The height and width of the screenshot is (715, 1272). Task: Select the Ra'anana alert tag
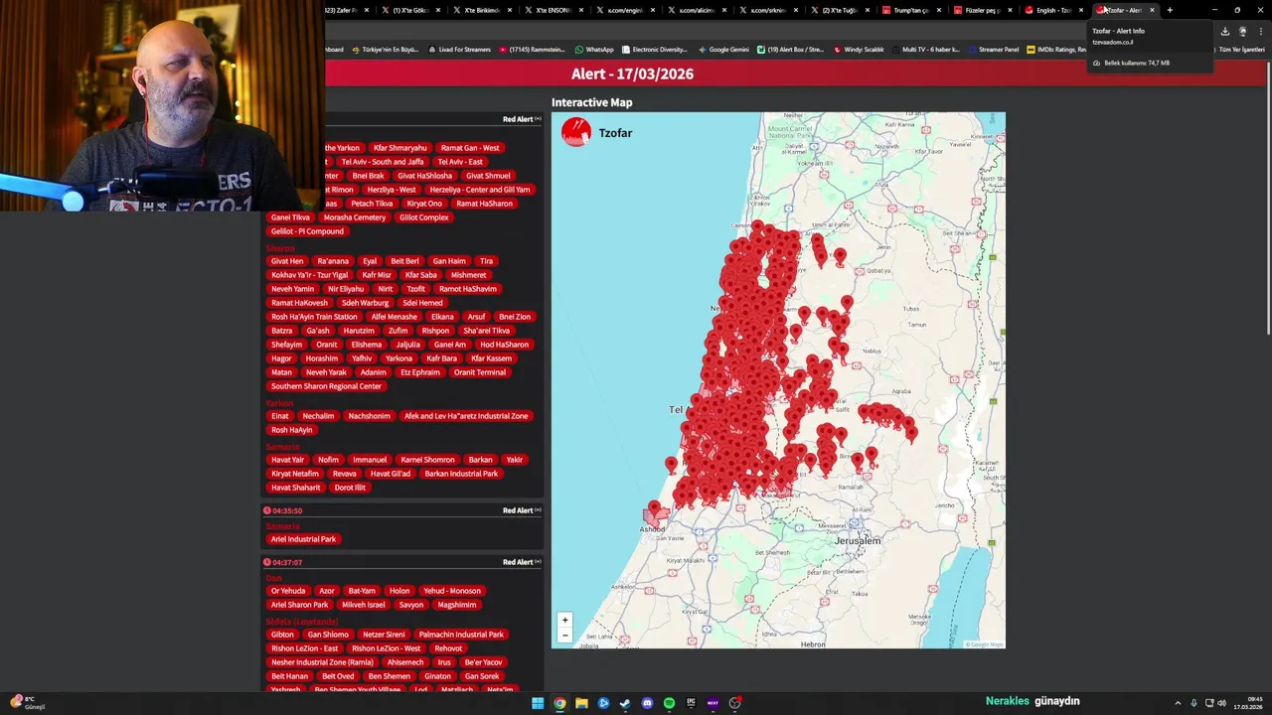pyautogui.click(x=333, y=261)
